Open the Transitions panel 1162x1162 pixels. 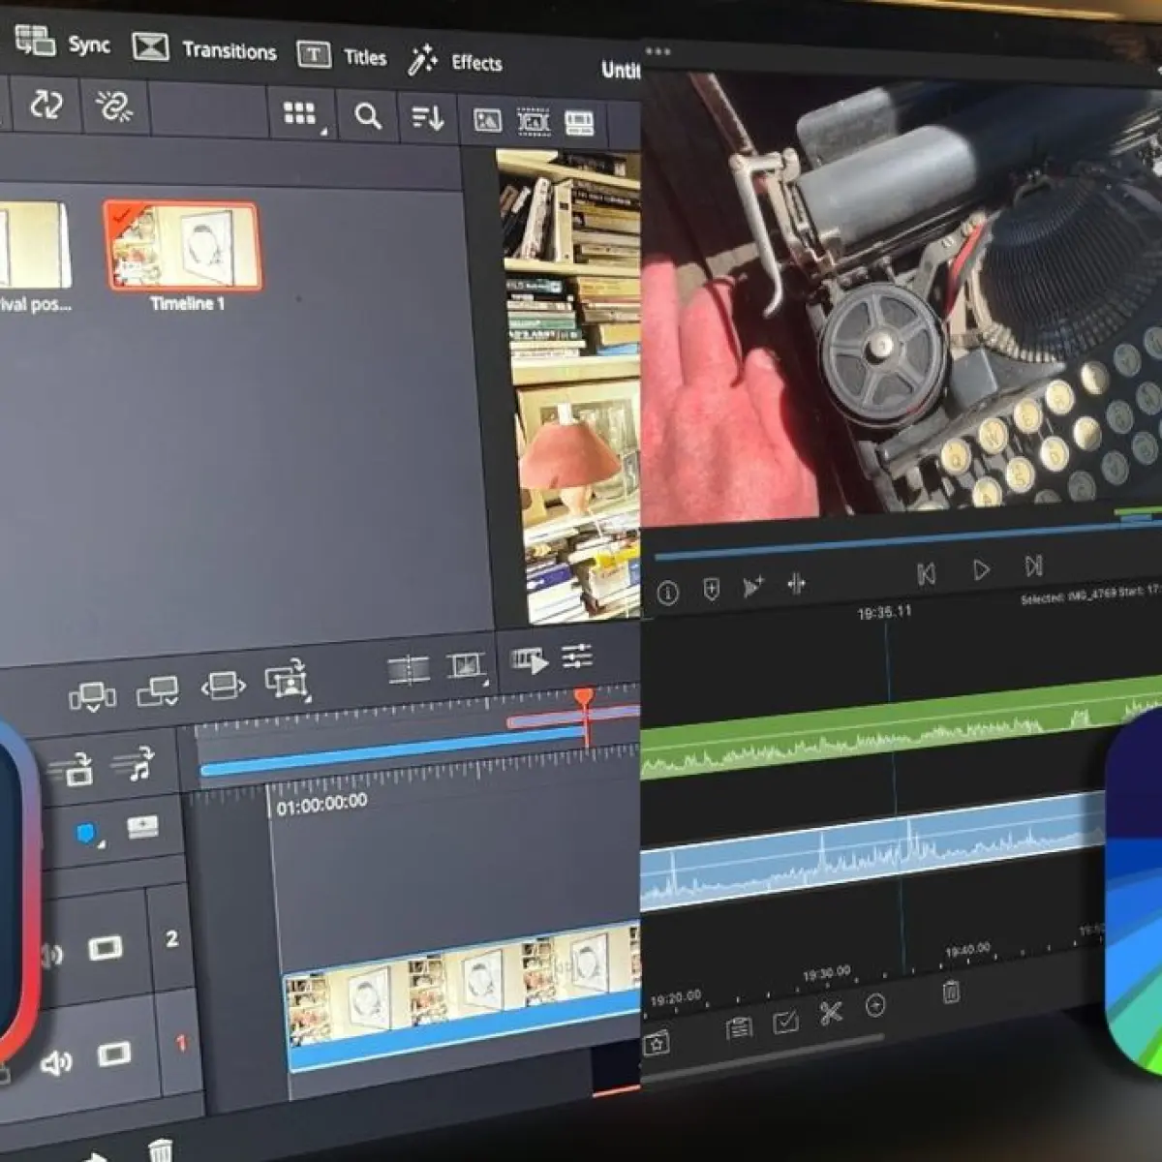(x=204, y=49)
